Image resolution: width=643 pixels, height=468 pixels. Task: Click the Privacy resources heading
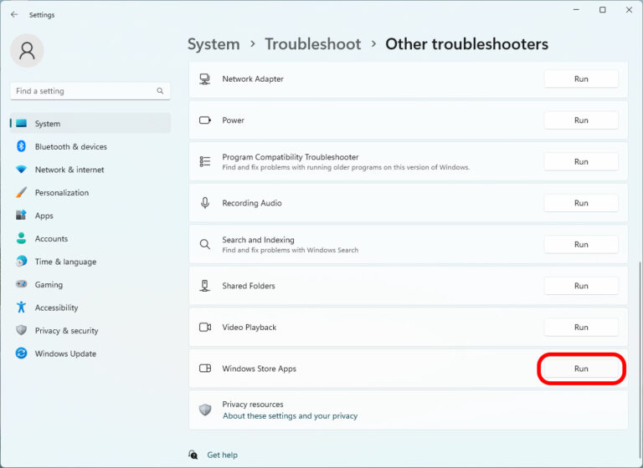tap(253, 404)
